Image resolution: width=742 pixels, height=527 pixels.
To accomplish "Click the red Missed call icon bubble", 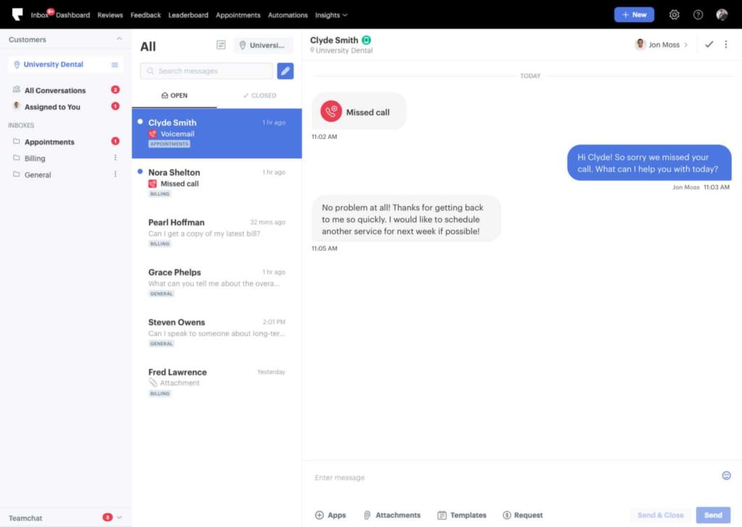I will tap(331, 111).
